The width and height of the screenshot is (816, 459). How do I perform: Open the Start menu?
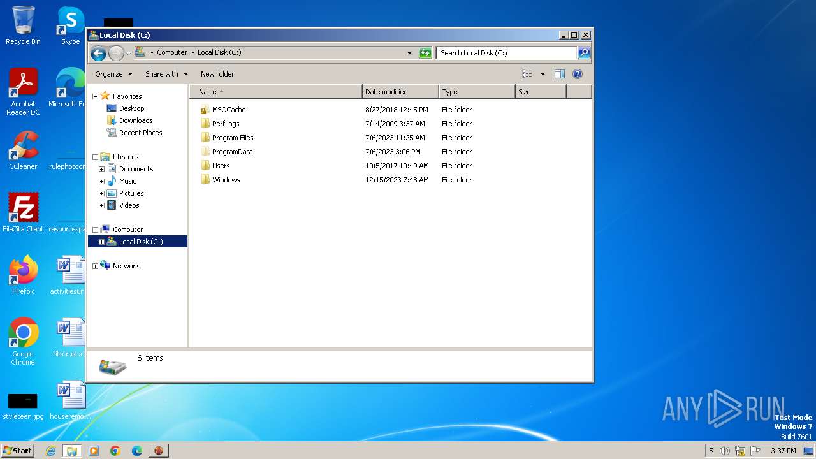point(18,451)
